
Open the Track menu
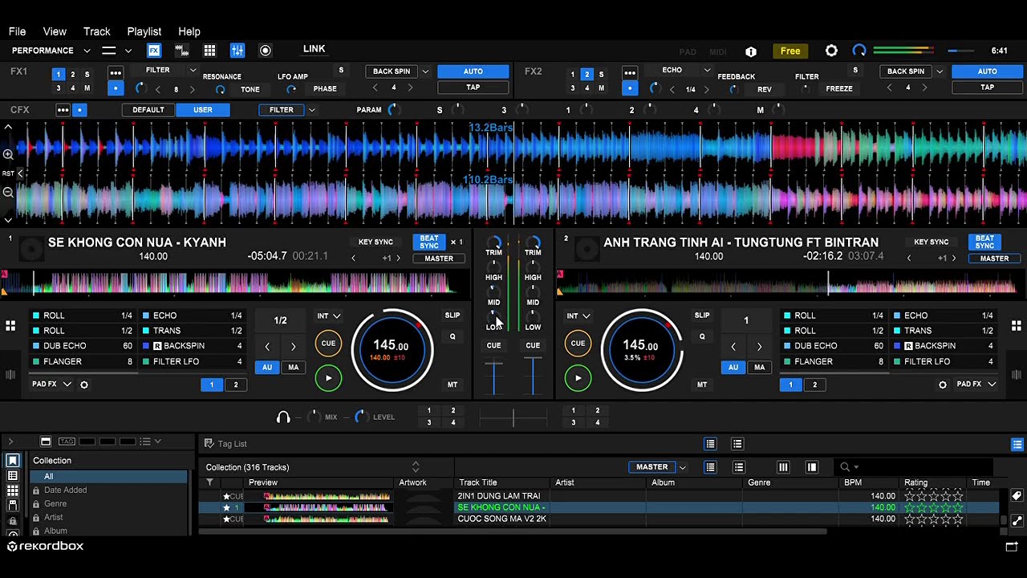(97, 31)
